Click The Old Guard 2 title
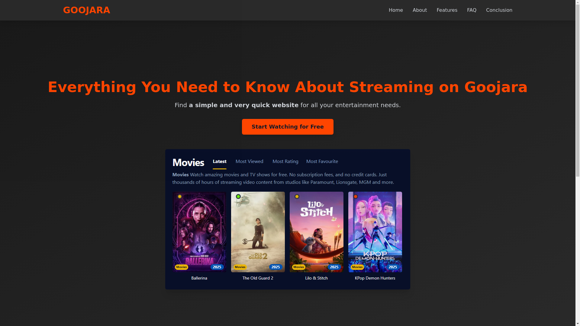This screenshot has height=326, width=580. 258,278
